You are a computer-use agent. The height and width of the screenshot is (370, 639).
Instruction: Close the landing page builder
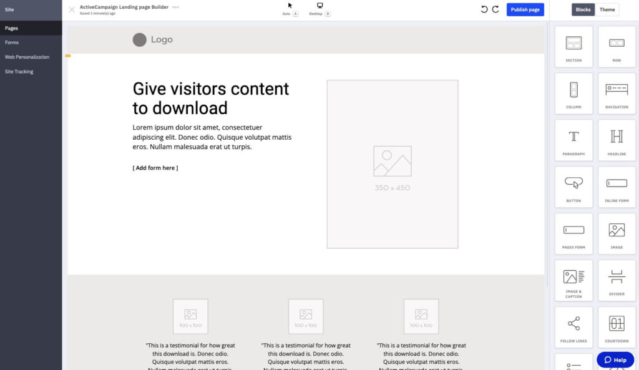72,9
